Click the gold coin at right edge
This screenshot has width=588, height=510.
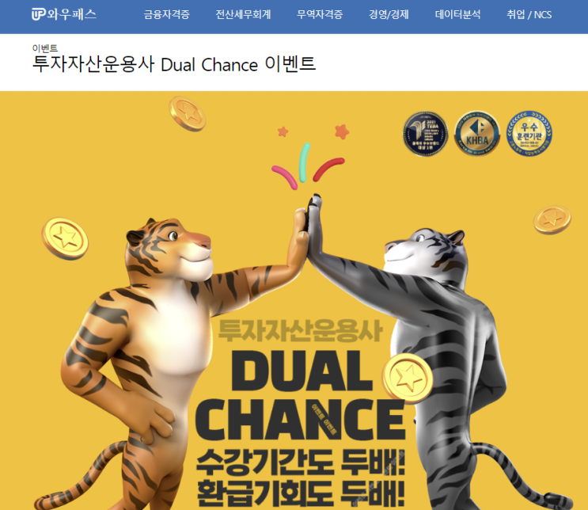pyautogui.click(x=552, y=219)
